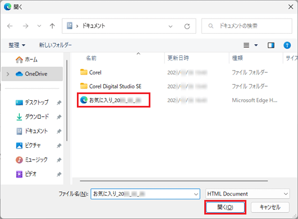Viewport: 298px width, 219px height.
Task: Open ピクチャ in the sidebar
Action: (28, 146)
